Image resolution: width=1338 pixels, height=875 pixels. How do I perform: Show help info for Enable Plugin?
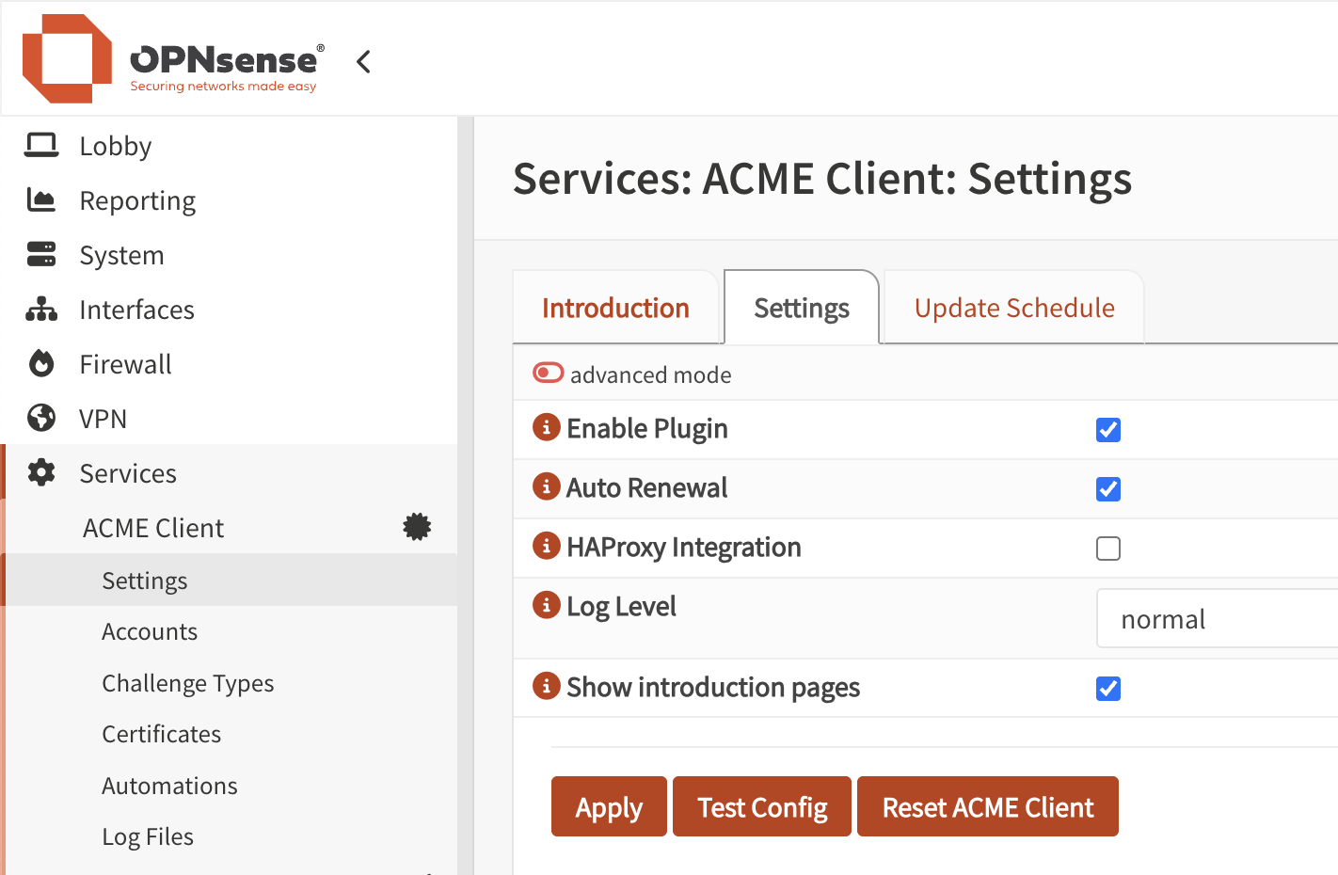pos(546,427)
